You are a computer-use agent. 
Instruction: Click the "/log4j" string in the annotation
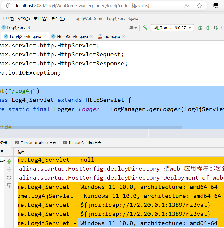(x=22, y=91)
